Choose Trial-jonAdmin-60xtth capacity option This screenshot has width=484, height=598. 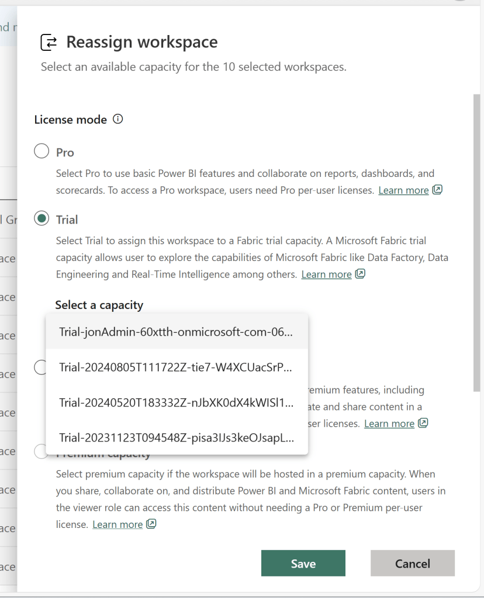tap(176, 332)
